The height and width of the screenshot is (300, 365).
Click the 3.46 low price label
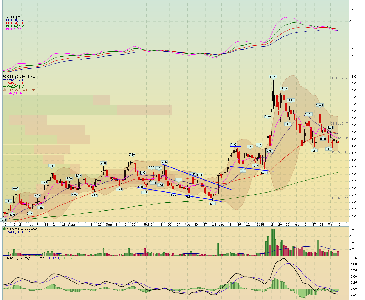point(30,214)
